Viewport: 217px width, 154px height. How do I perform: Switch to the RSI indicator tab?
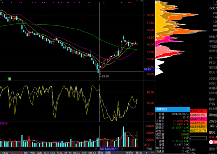click(26, 152)
